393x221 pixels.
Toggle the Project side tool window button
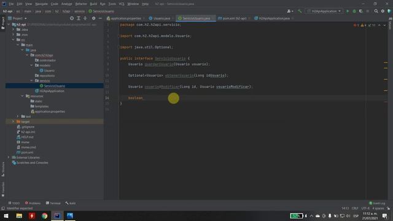(2, 23)
